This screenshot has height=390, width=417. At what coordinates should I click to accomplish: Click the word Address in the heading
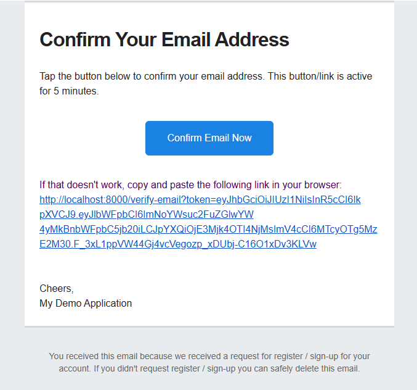pos(252,39)
